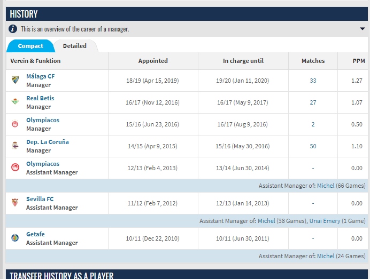Open Unai Emery manager profile link
The height and width of the screenshot is (279, 370).
pos(325,221)
